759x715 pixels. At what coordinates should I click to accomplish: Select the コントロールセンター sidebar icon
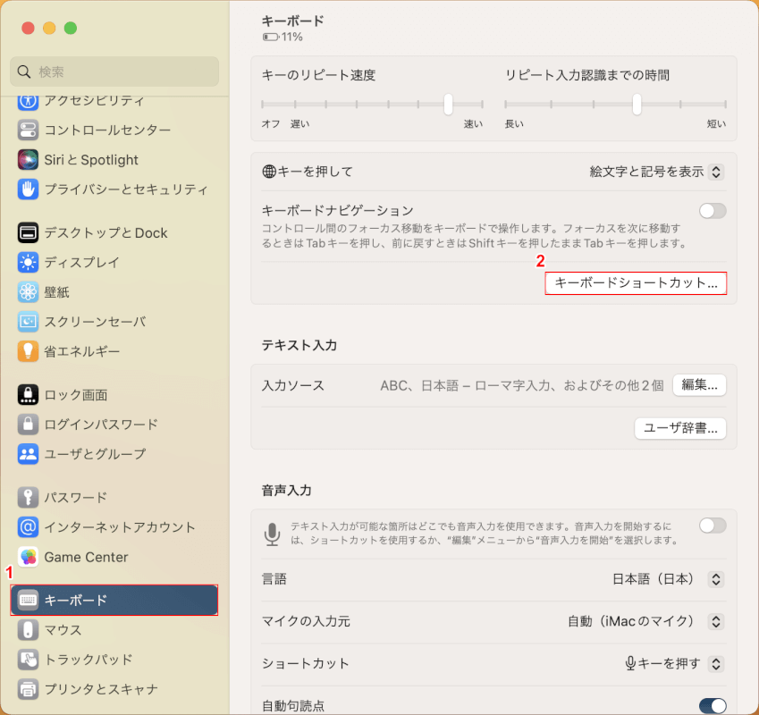tap(28, 130)
